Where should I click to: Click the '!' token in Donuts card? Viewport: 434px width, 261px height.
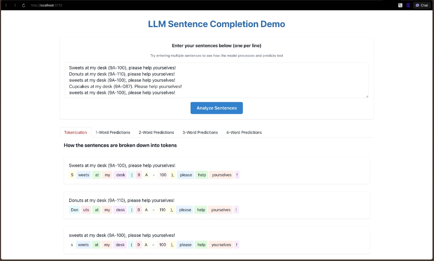pos(236,210)
